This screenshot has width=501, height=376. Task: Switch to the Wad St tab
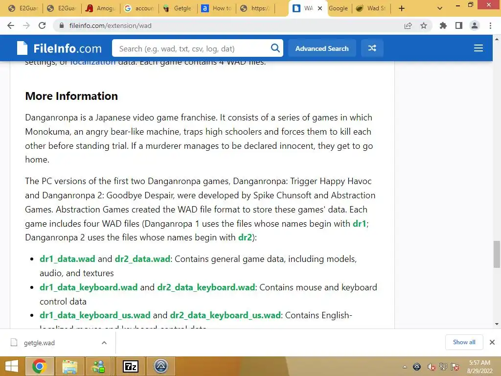click(371, 8)
